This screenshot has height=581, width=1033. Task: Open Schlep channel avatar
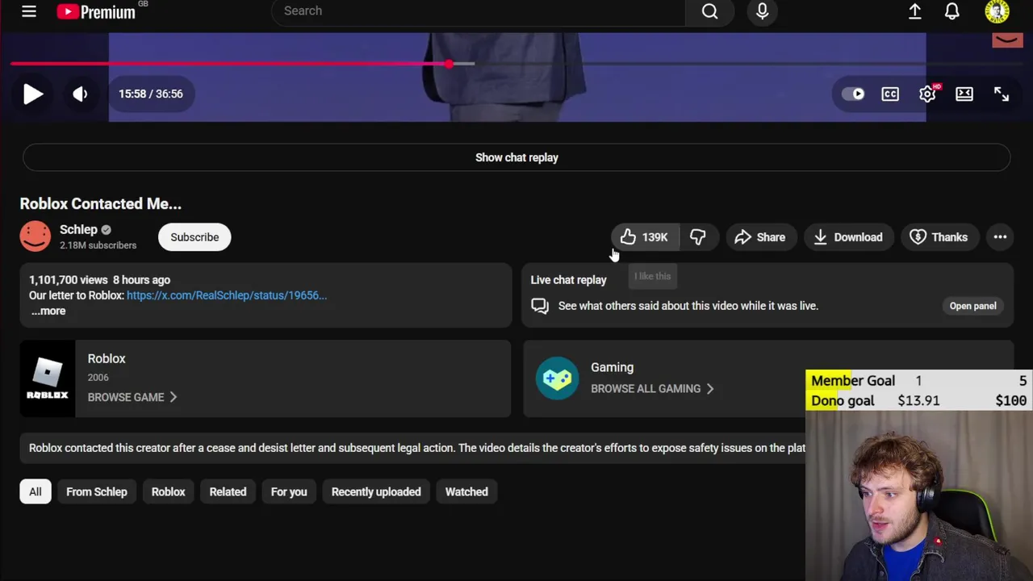tap(36, 236)
